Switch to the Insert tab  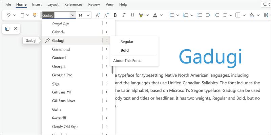pyautogui.click(x=37, y=4)
